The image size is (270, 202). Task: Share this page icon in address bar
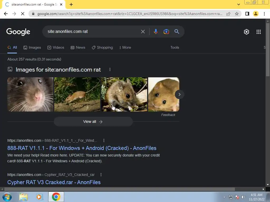click(228, 14)
